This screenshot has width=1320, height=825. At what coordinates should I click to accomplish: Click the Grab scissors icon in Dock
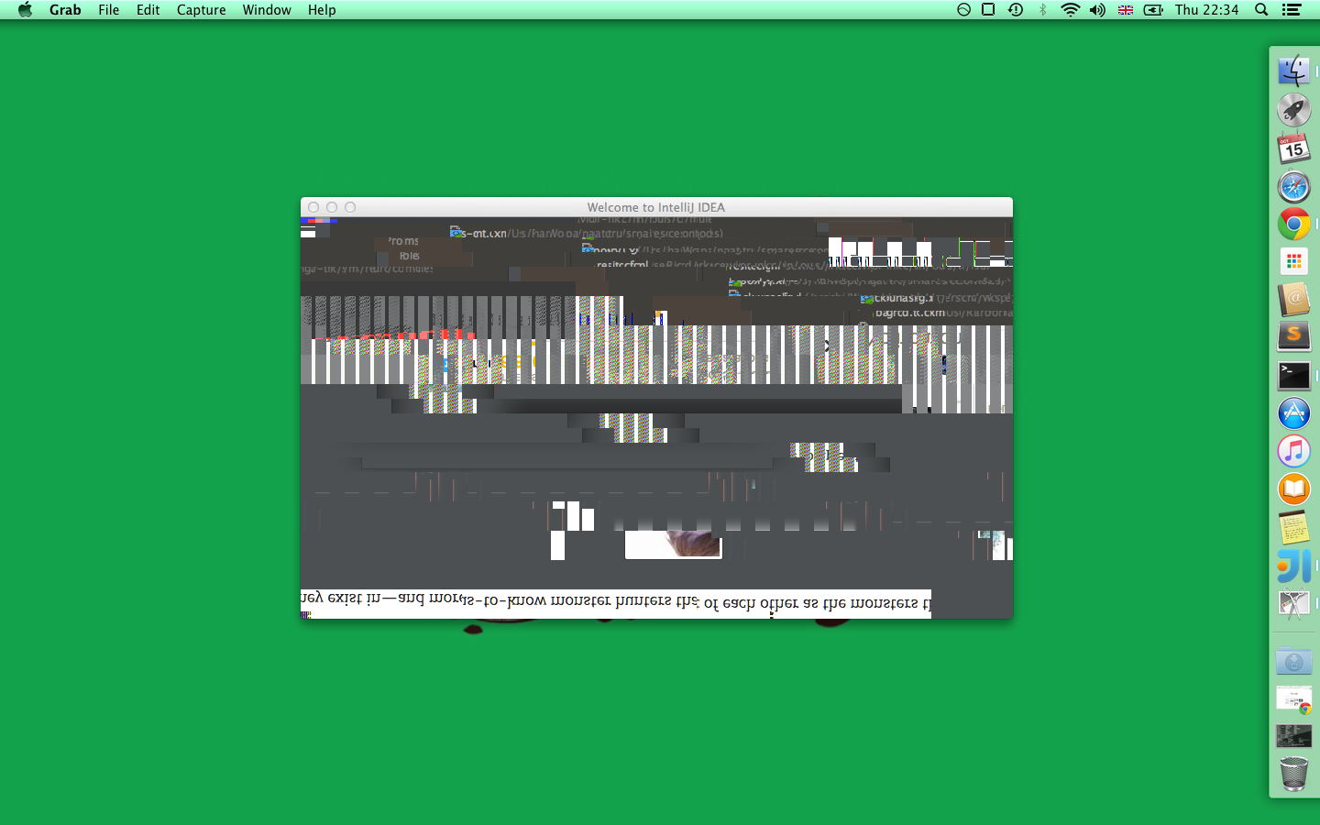click(1293, 604)
